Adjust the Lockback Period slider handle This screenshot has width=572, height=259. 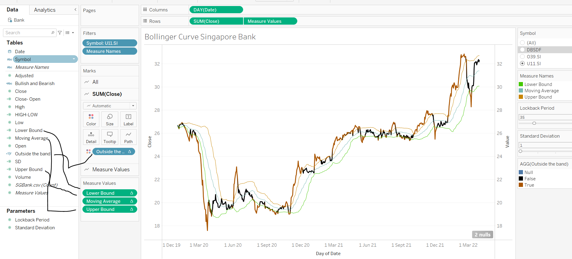[534, 123]
